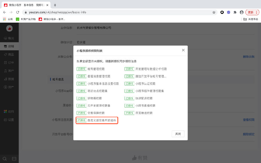The width and height of the screenshot is (261, 163).
Task: Select the 帐号管理权限 entry
Action: point(96,69)
